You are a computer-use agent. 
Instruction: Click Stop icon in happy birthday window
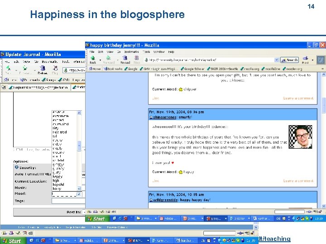pos(136,58)
